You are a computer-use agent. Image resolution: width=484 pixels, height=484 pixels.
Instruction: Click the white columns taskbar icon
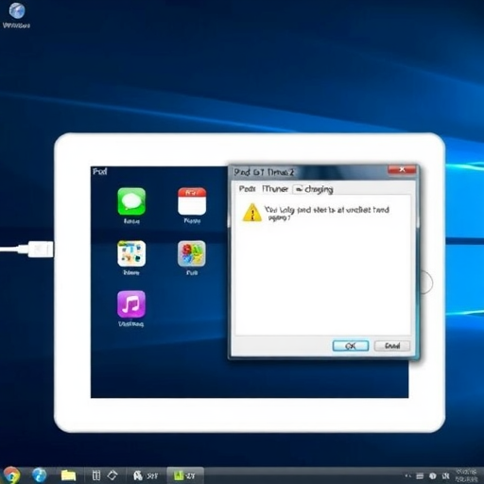96,475
